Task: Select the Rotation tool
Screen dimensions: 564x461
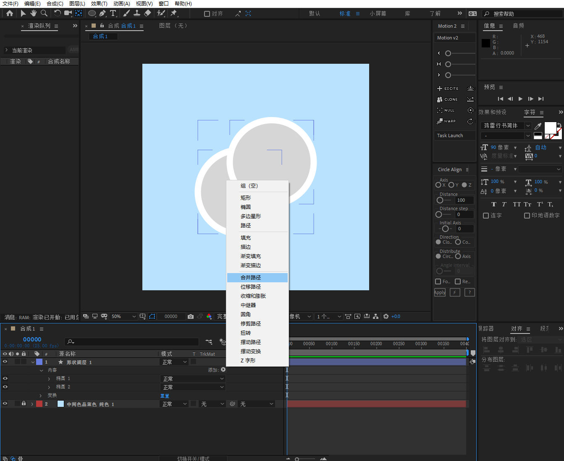Action: coord(58,13)
